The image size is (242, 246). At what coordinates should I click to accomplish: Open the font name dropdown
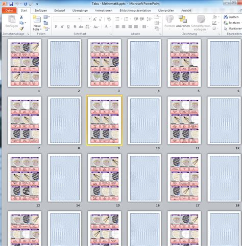tap(79, 19)
